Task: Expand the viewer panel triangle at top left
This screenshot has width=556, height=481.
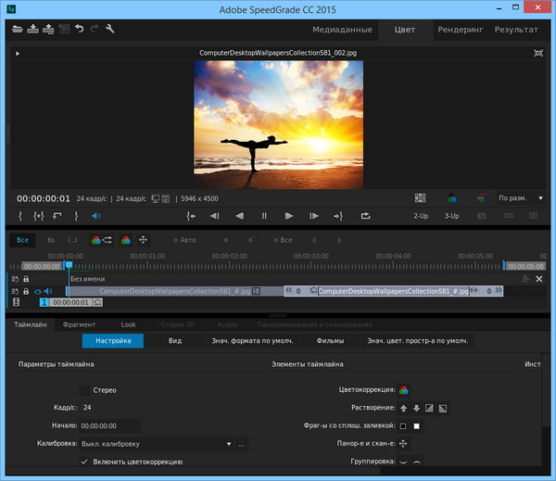Action: coord(17,54)
